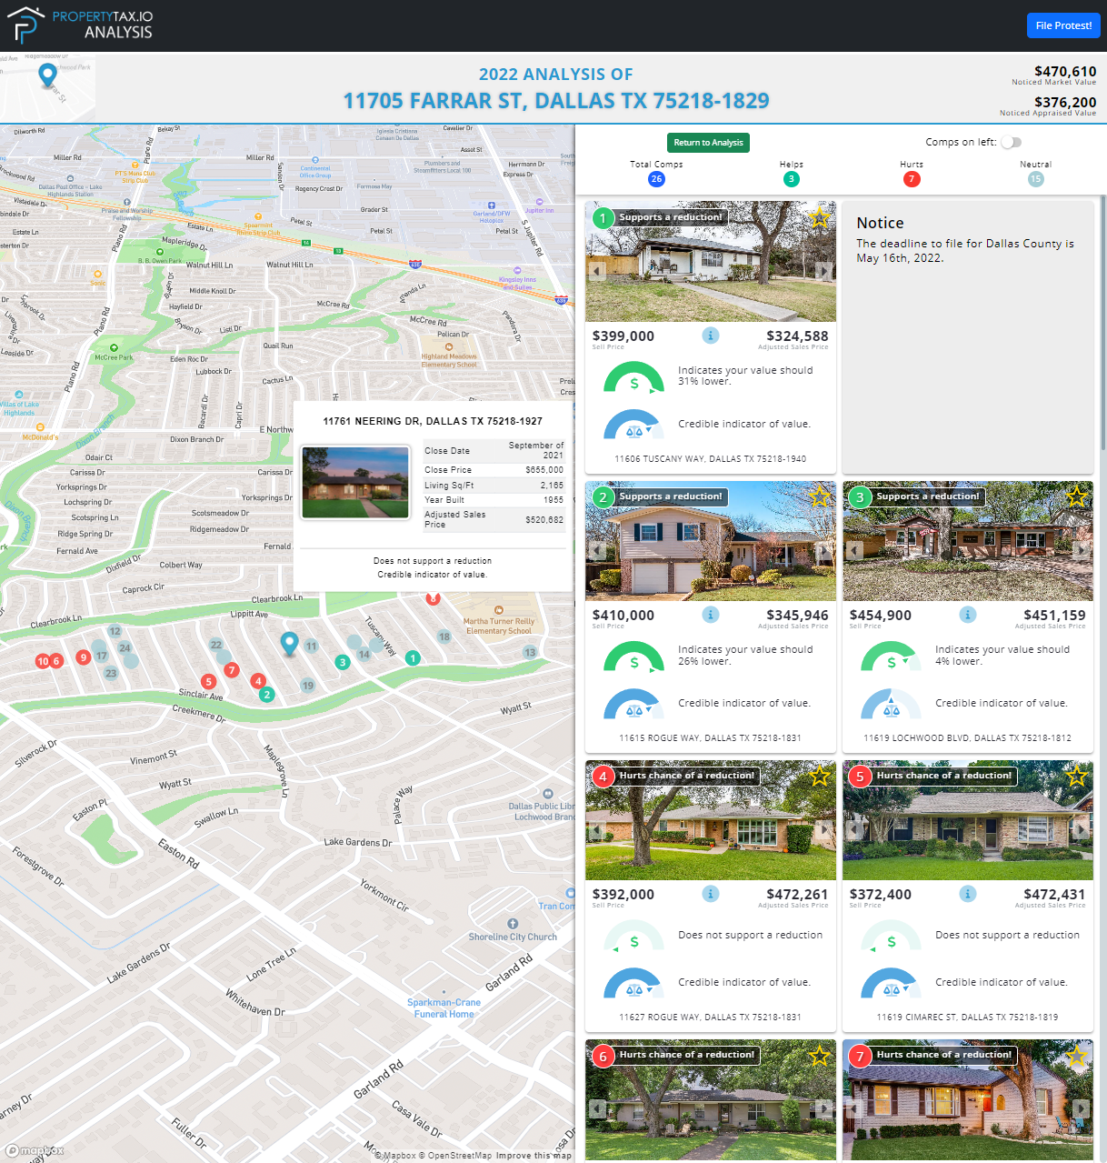Select teal map marker 3
This screenshot has width=1107, height=1163.
coord(343,662)
